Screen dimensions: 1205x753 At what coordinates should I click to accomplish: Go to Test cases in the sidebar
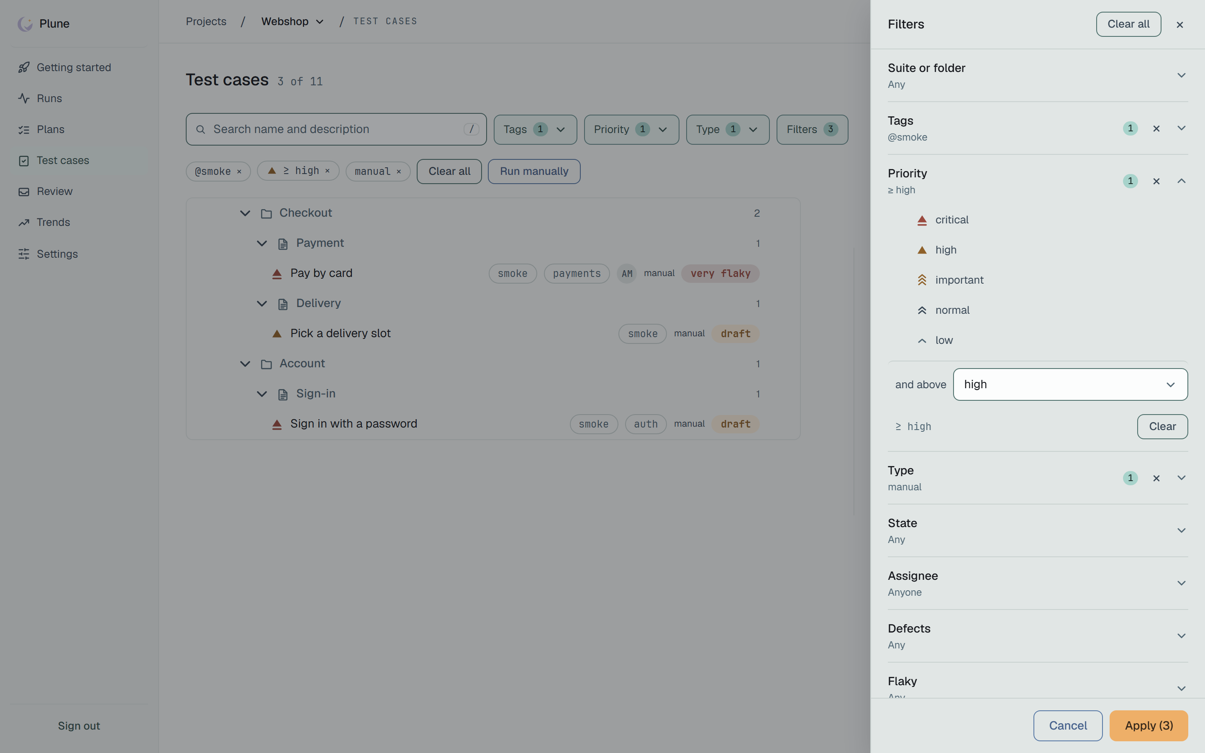[79, 160]
